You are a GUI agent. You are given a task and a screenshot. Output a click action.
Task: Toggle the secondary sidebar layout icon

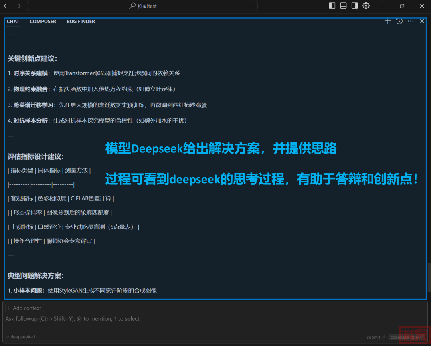[x=354, y=6]
